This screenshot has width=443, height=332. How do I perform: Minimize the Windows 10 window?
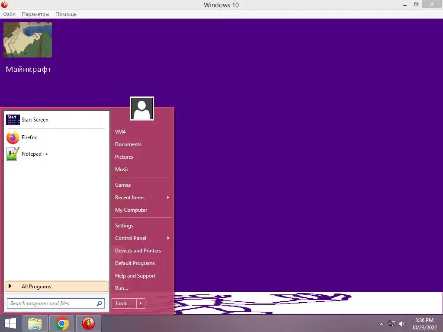tap(405, 4)
